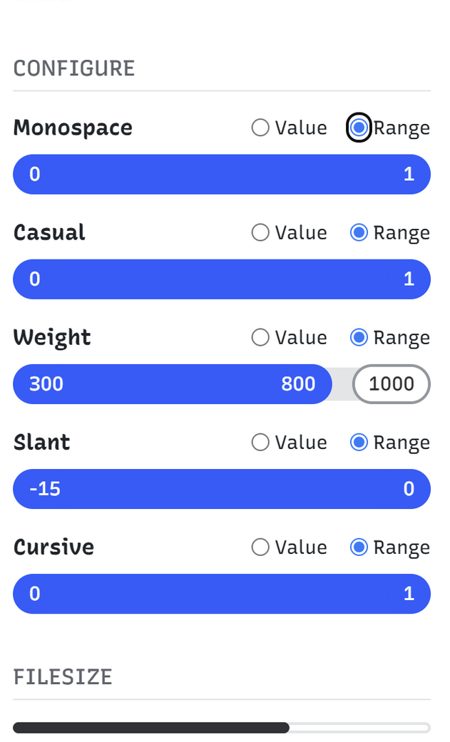The width and height of the screenshot is (450, 742).
Task: Click the 800 upper value of Weight
Action: click(x=298, y=383)
